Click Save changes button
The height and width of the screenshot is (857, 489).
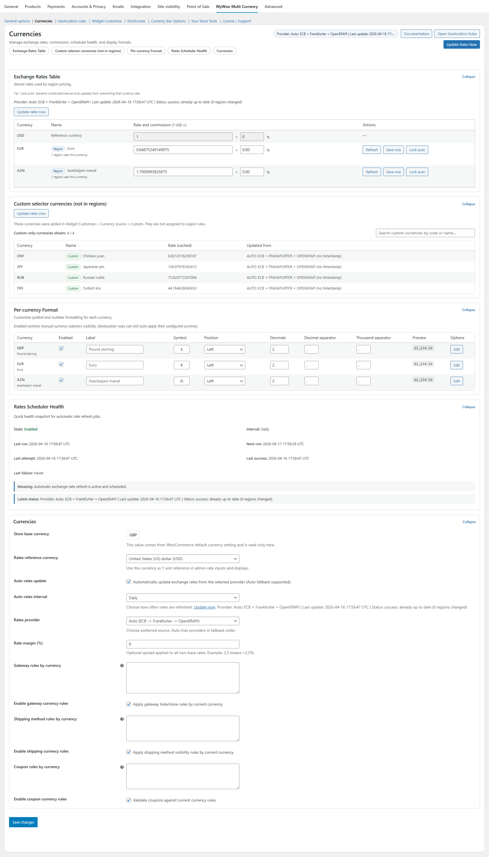[23, 822]
